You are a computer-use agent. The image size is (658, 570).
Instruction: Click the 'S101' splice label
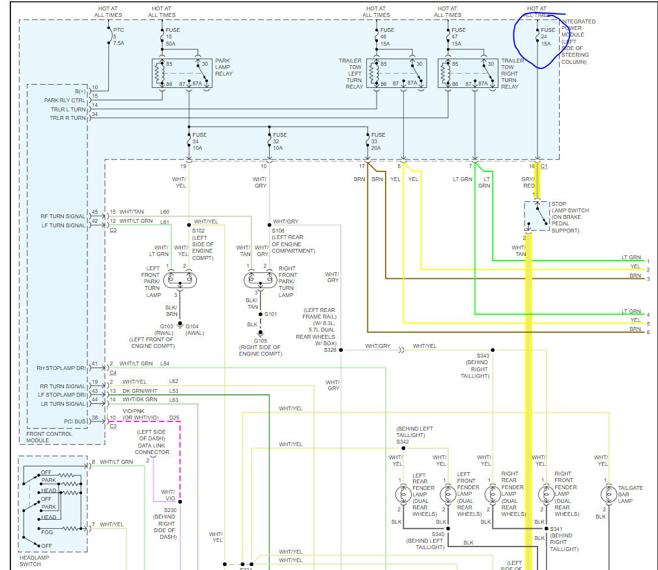pyautogui.click(x=270, y=314)
